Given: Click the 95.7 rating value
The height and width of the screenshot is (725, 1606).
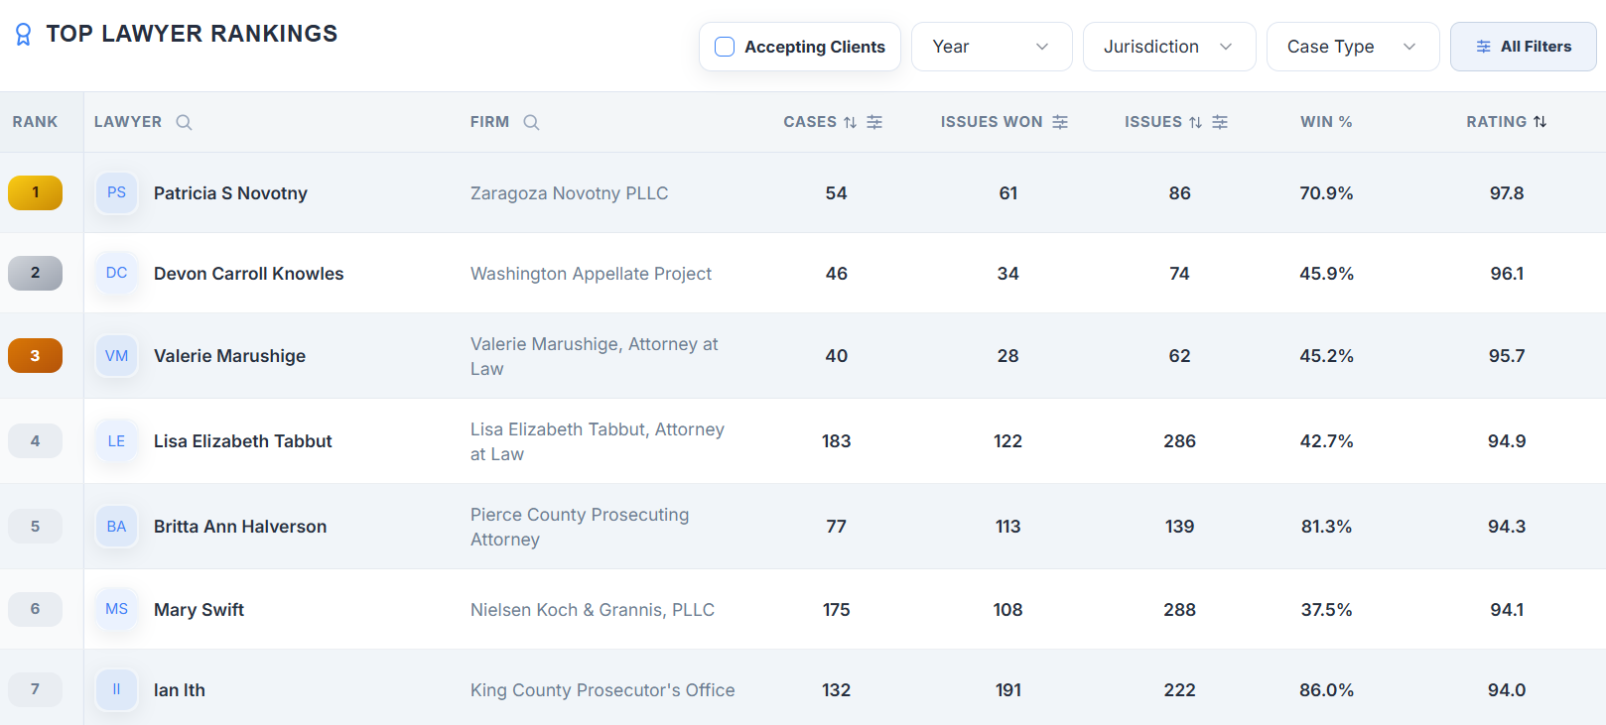Looking at the screenshot, I should click(x=1506, y=356).
